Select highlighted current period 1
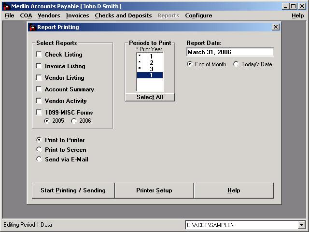The image size is (309, 232). pos(150,75)
